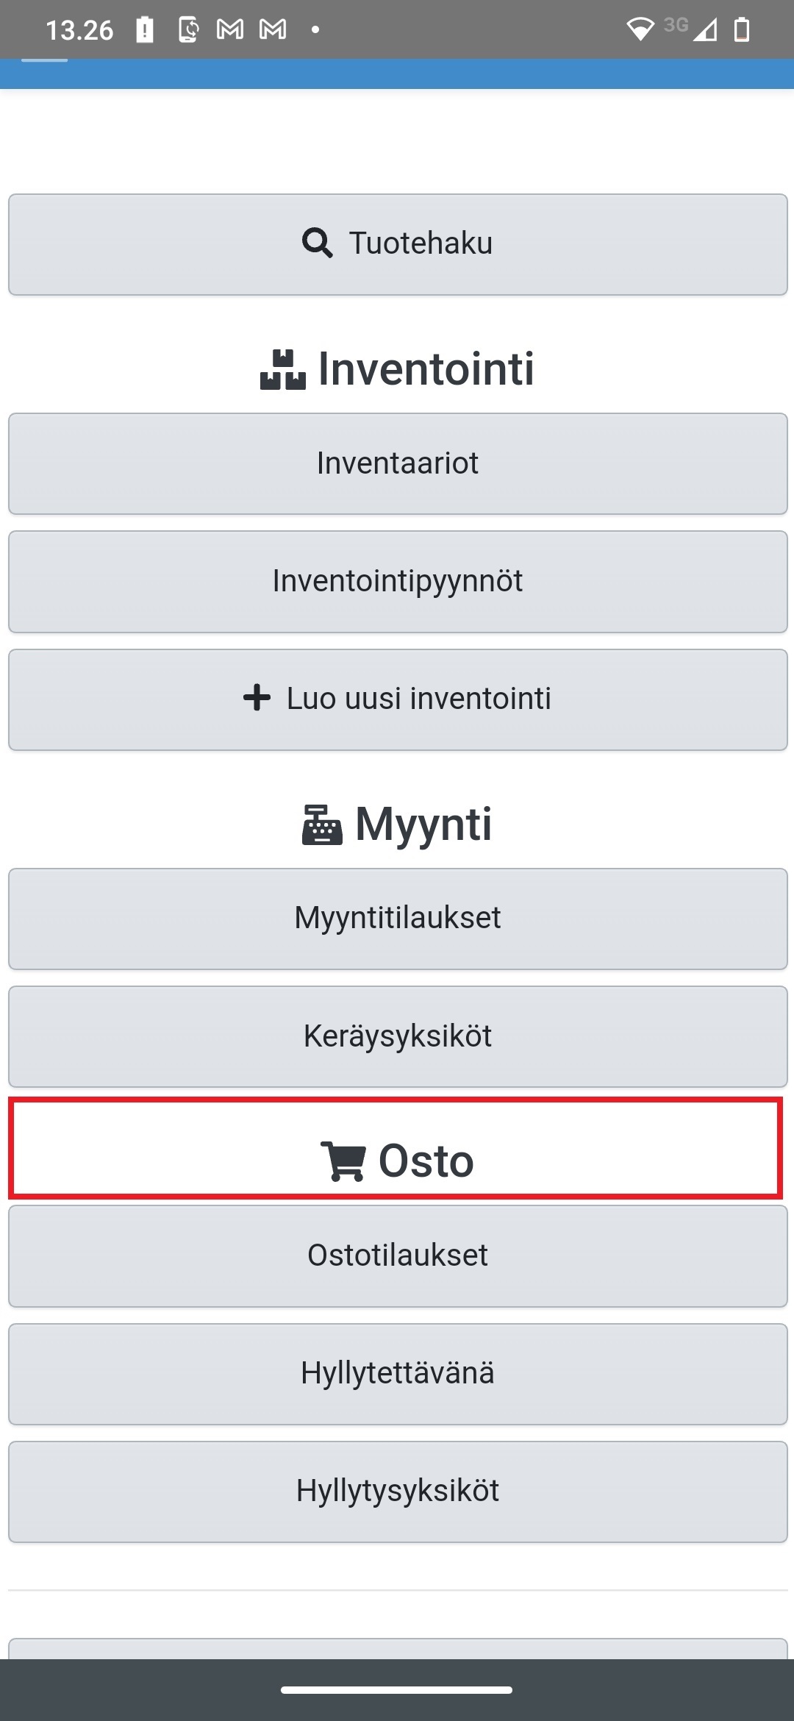
Task: Open Myyntitilaukset sales orders
Action: [398, 919]
